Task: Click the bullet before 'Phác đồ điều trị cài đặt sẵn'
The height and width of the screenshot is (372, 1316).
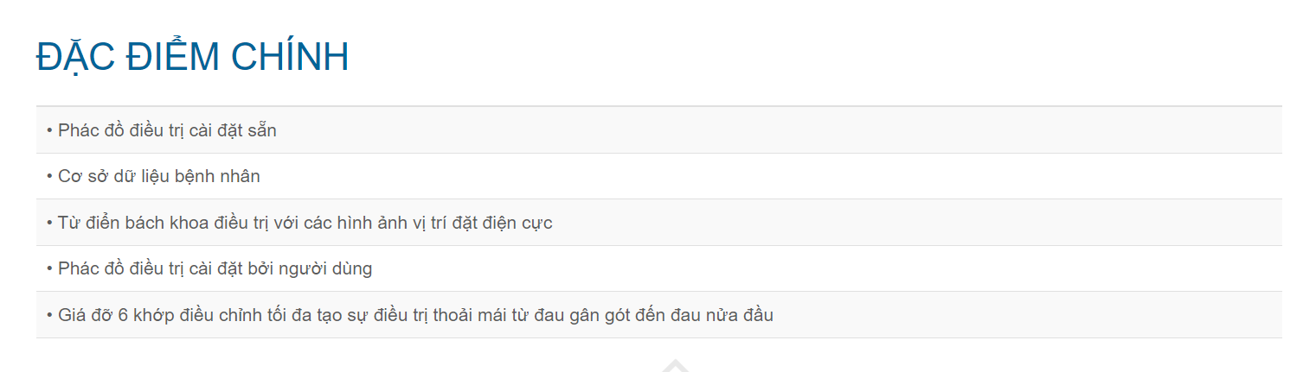Action: pos(49,131)
